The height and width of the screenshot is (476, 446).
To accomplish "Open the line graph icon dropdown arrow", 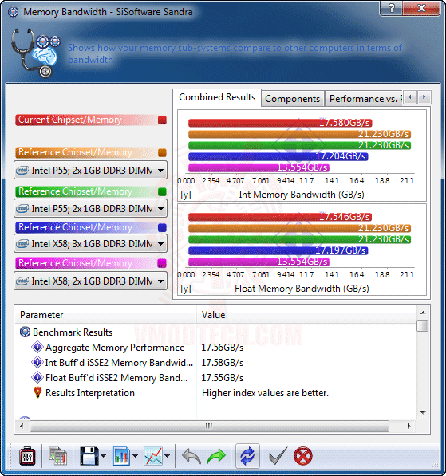I will coord(167,455).
